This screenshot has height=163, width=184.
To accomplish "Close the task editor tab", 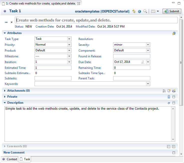I will (x=79, y=4).
